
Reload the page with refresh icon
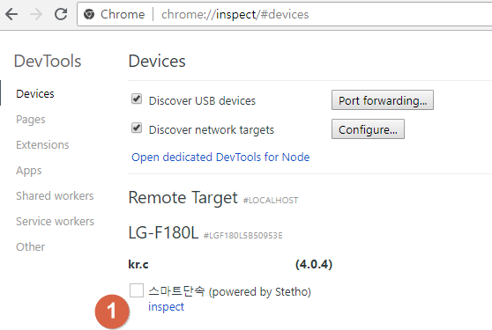click(61, 14)
